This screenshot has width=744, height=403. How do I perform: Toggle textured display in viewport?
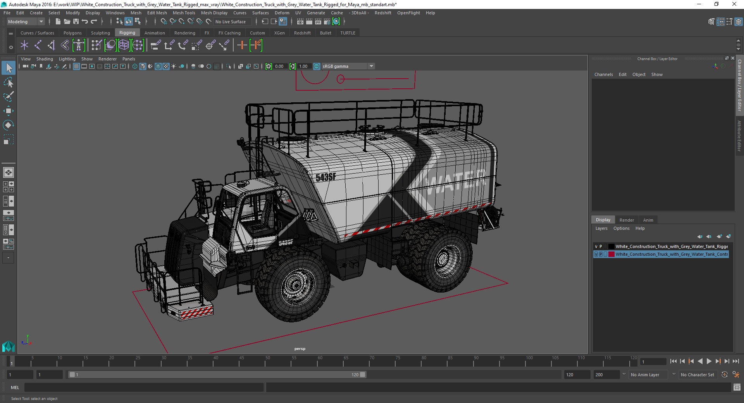(166, 66)
